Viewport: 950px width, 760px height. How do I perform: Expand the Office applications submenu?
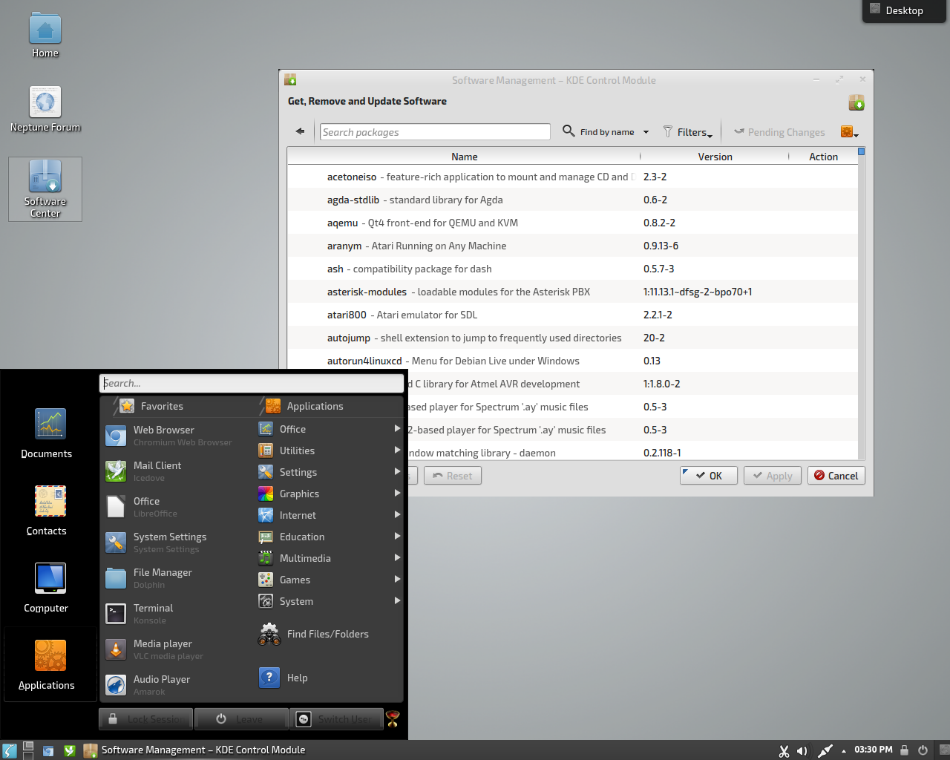pyautogui.click(x=329, y=429)
